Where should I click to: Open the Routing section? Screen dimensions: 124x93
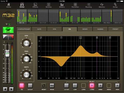pyautogui.click(x=89, y=5)
